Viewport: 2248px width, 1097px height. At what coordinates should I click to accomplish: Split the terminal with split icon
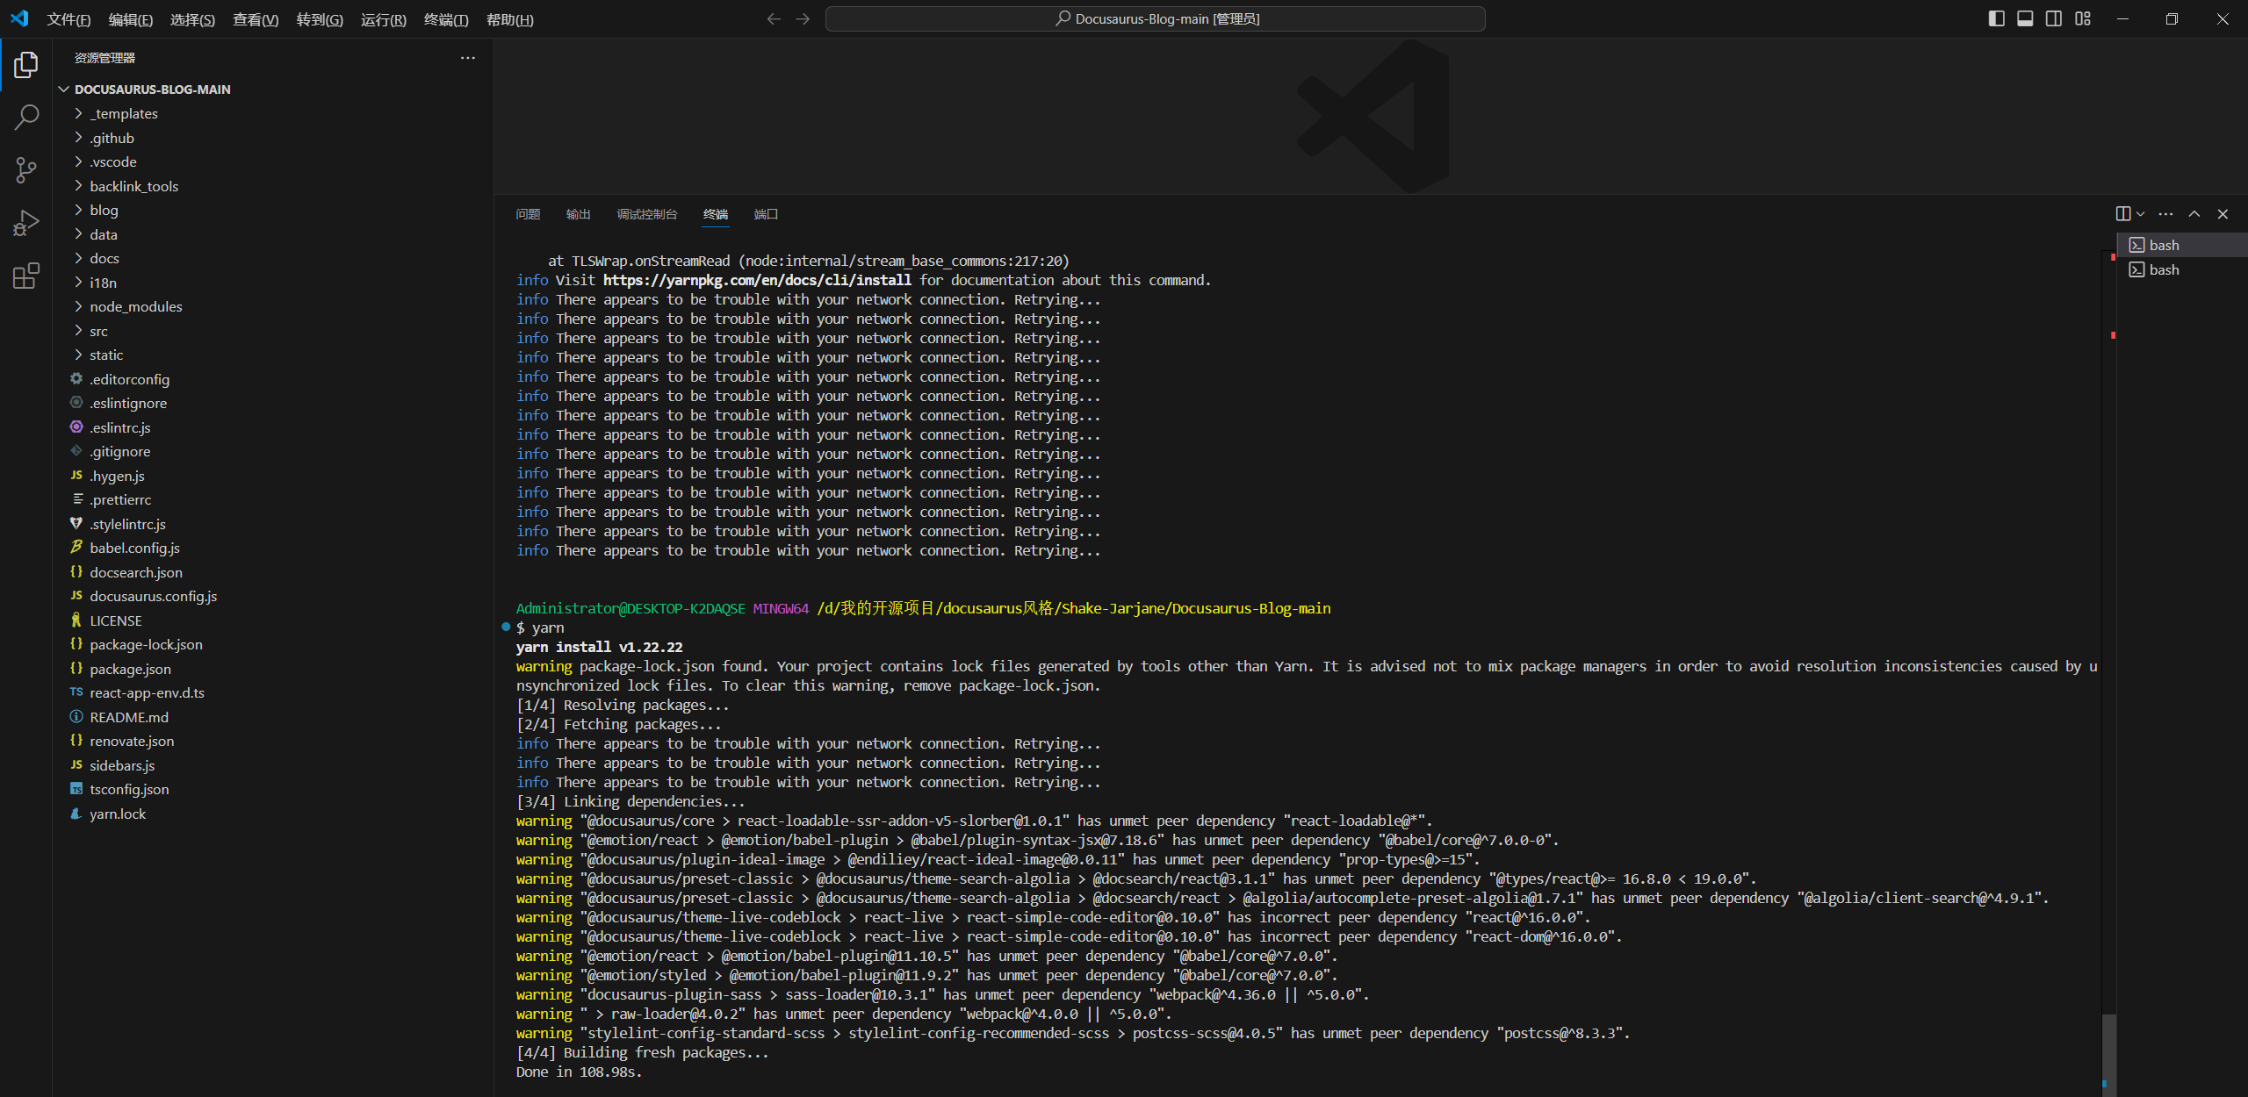coord(2123,214)
